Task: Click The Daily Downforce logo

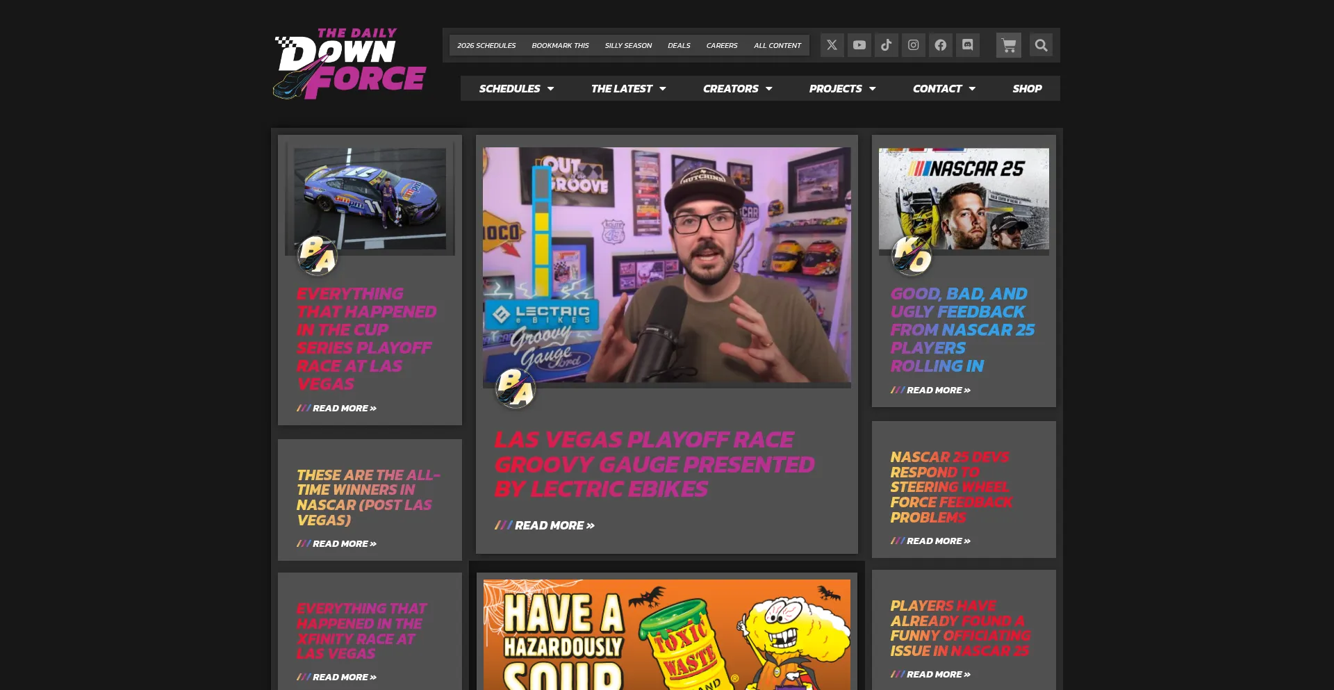Action: click(349, 64)
